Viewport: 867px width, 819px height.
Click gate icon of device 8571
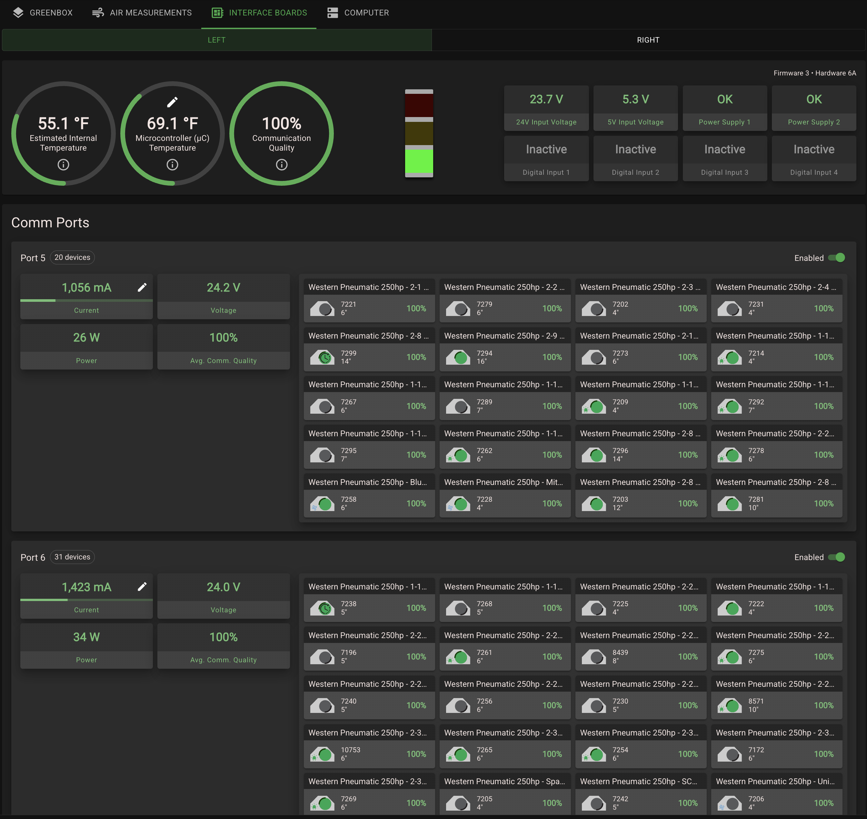[x=730, y=706]
